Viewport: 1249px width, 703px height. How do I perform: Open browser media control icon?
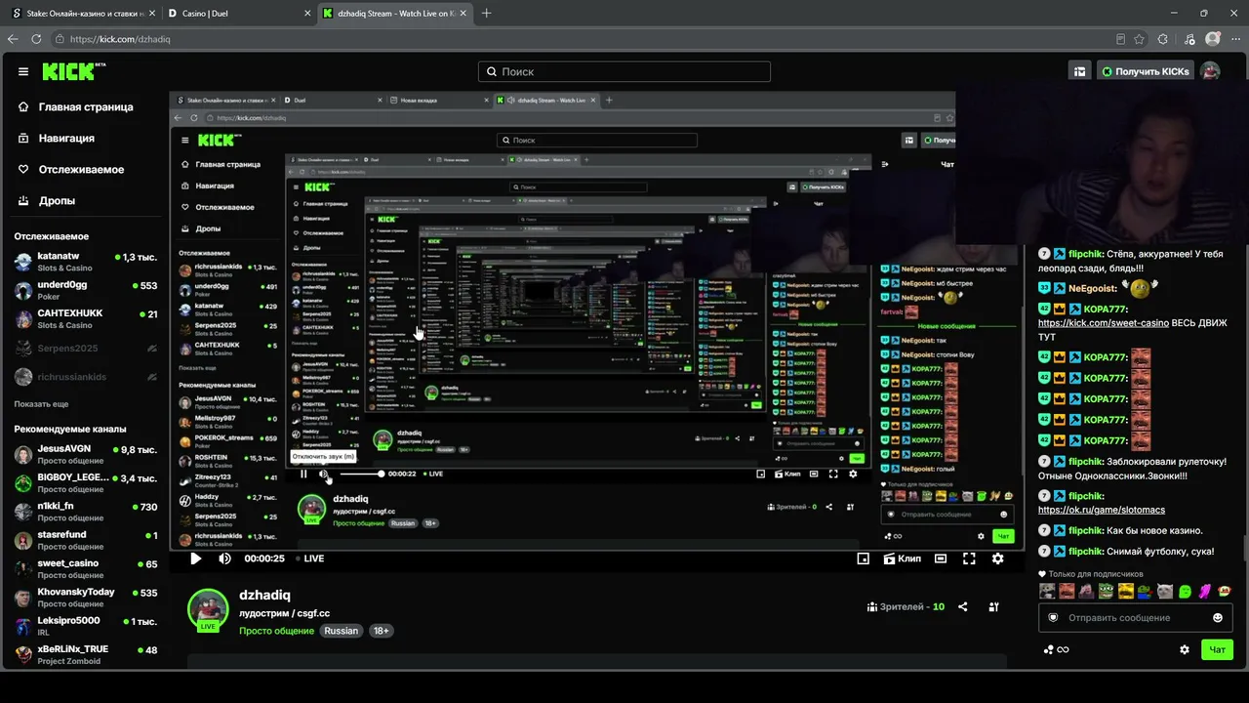1189,39
